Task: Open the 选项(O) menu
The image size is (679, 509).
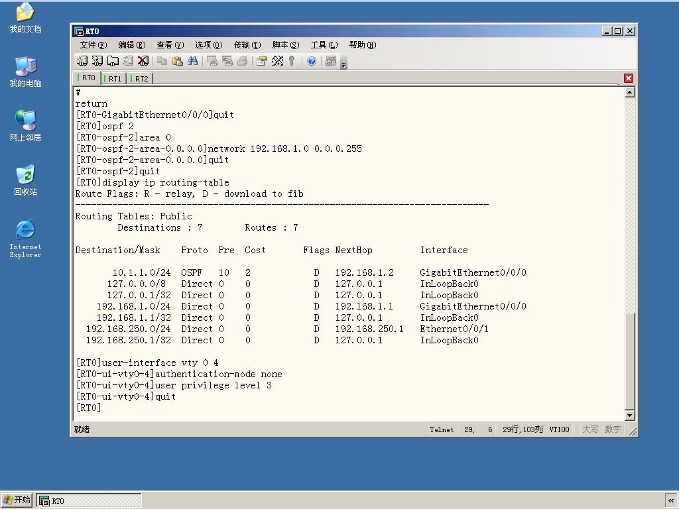Action: point(208,45)
